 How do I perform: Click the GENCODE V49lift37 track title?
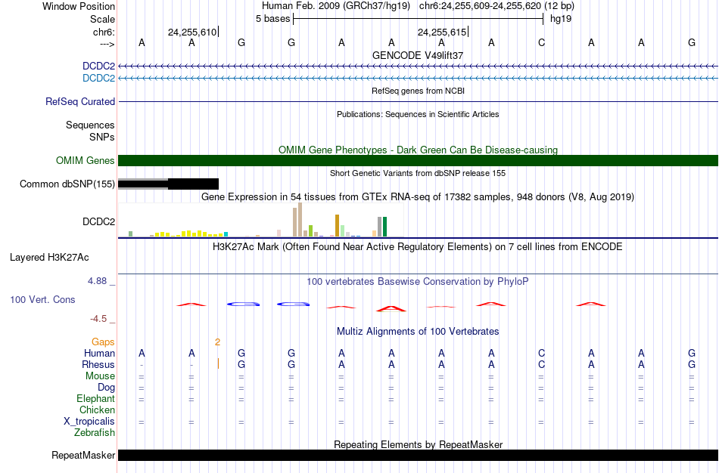coord(418,55)
